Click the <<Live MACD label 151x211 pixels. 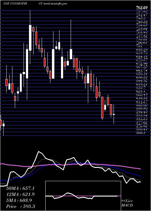point(127,203)
